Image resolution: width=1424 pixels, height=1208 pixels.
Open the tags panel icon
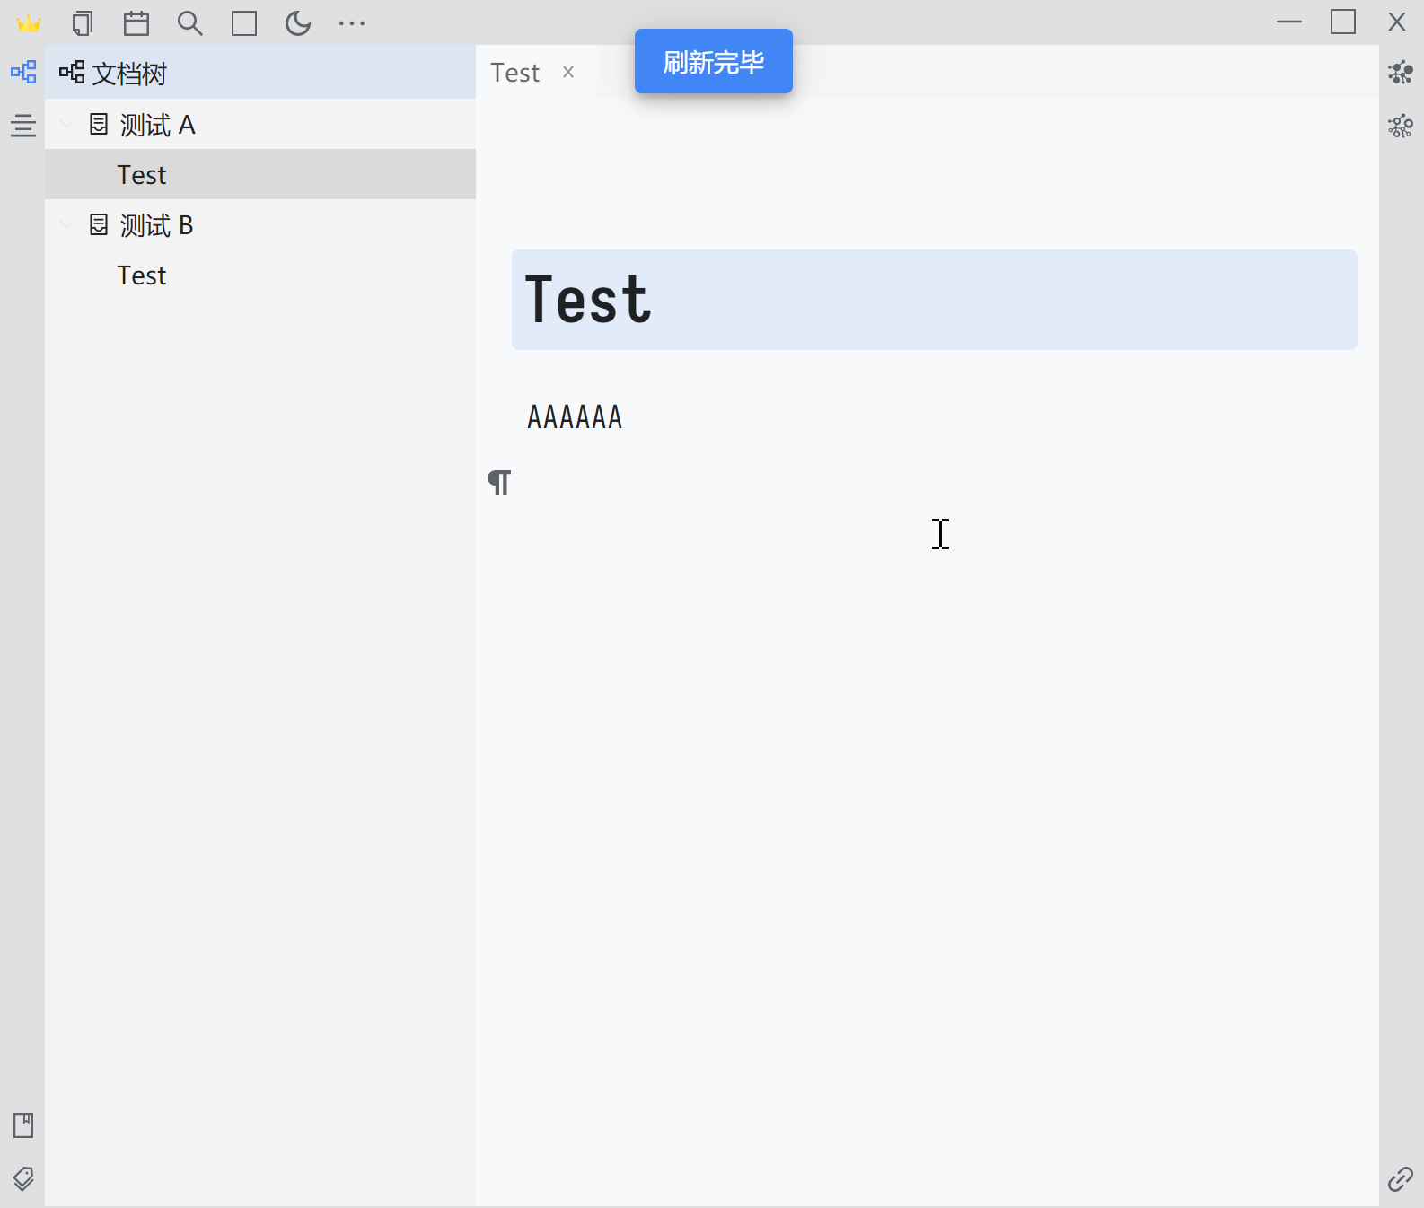point(23,1178)
